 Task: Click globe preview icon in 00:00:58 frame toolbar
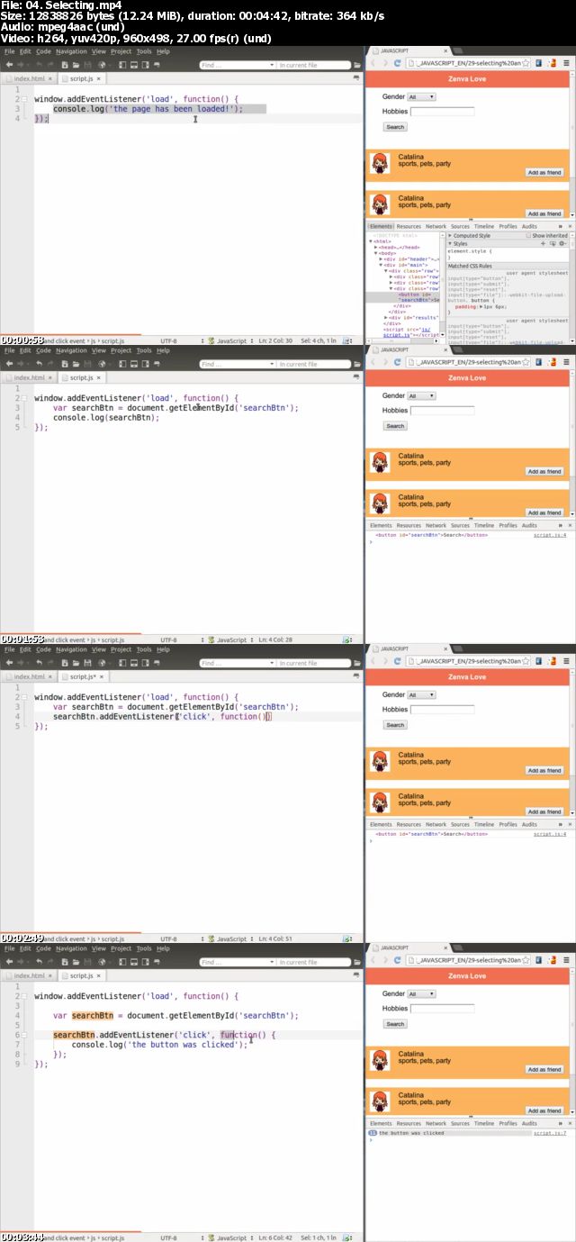(102, 65)
